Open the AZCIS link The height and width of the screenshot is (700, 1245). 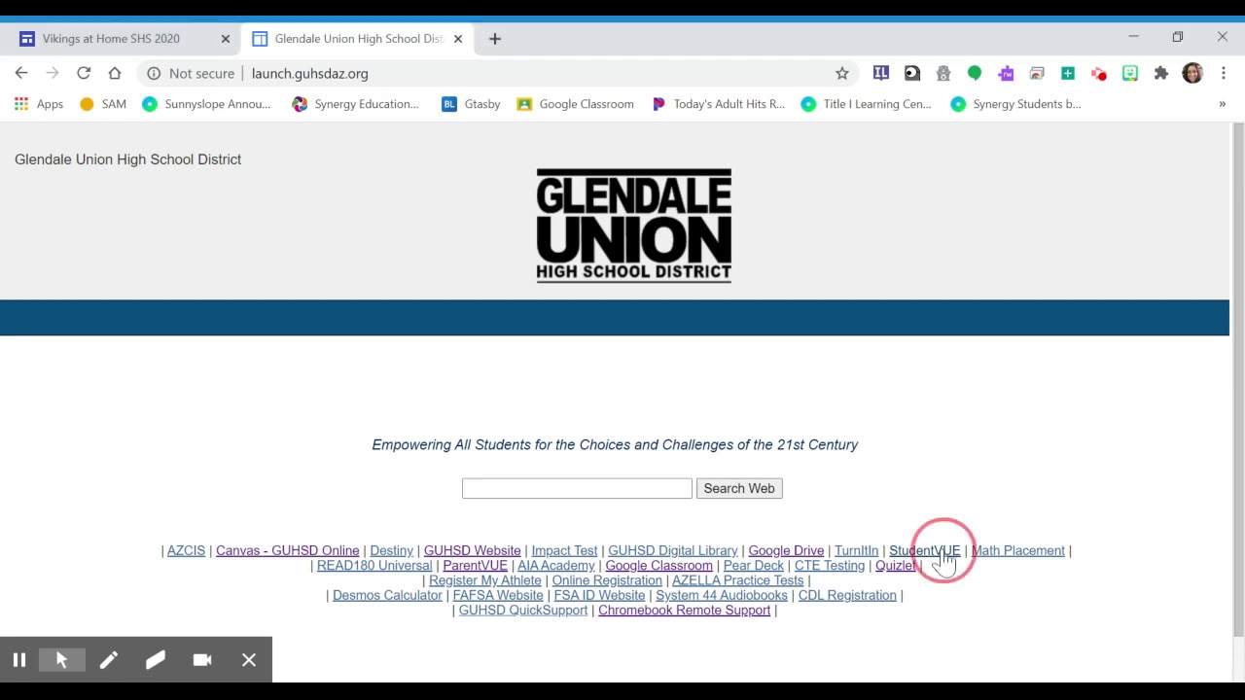[x=186, y=550]
